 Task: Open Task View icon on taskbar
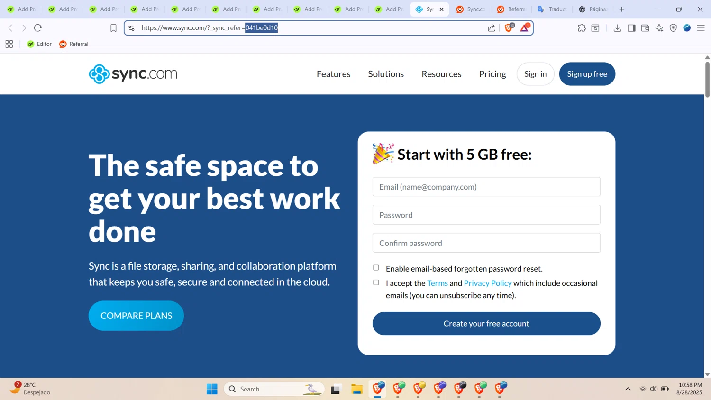click(336, 389)
